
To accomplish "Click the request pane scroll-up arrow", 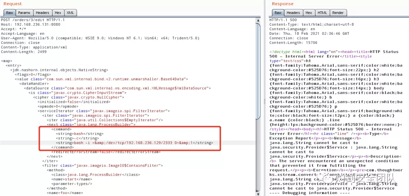I will [258, 20].
